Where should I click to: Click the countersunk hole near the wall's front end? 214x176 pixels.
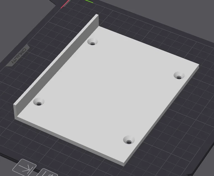[39, 102]
